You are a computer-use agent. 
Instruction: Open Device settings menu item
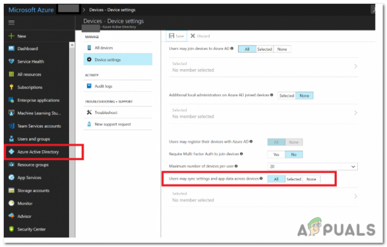118,59
